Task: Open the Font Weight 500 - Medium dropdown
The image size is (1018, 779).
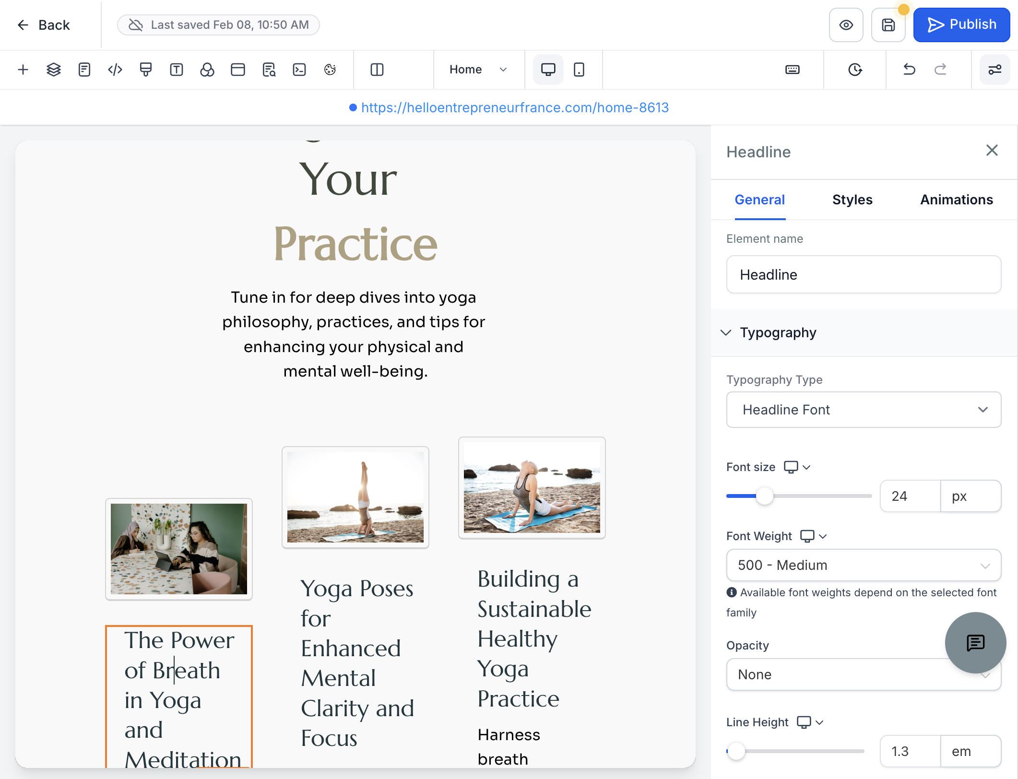Action: pyautogui.click(x=864, y=565)
